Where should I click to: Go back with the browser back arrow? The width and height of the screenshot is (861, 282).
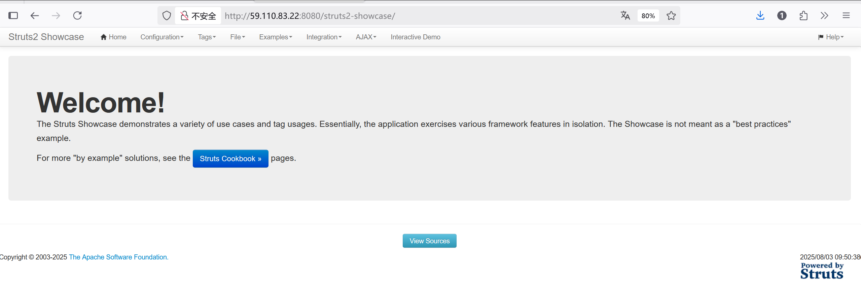coord(35,15)
